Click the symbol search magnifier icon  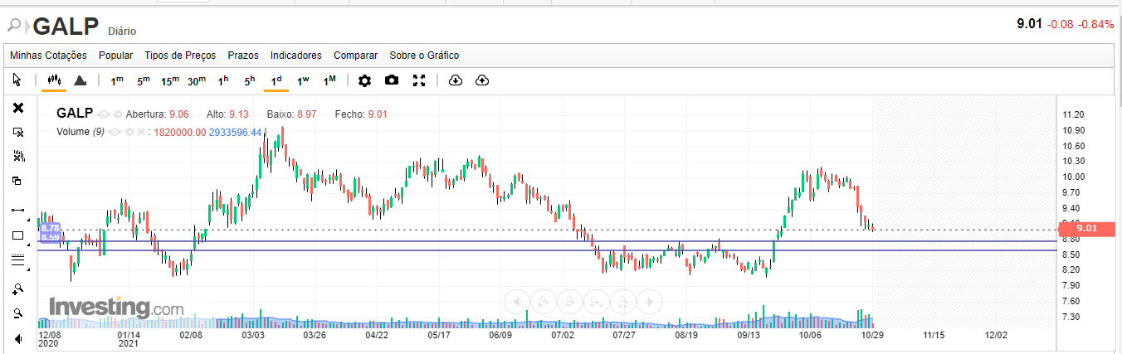click(13, 25)
